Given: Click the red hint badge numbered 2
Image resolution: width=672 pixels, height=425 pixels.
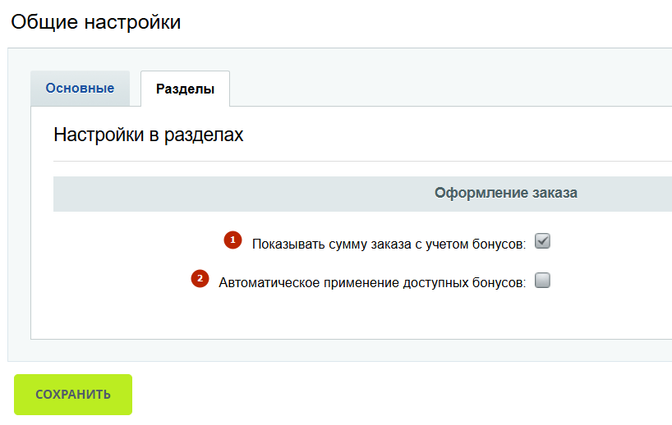Looking at the screenshot, I should click(200, 279).
